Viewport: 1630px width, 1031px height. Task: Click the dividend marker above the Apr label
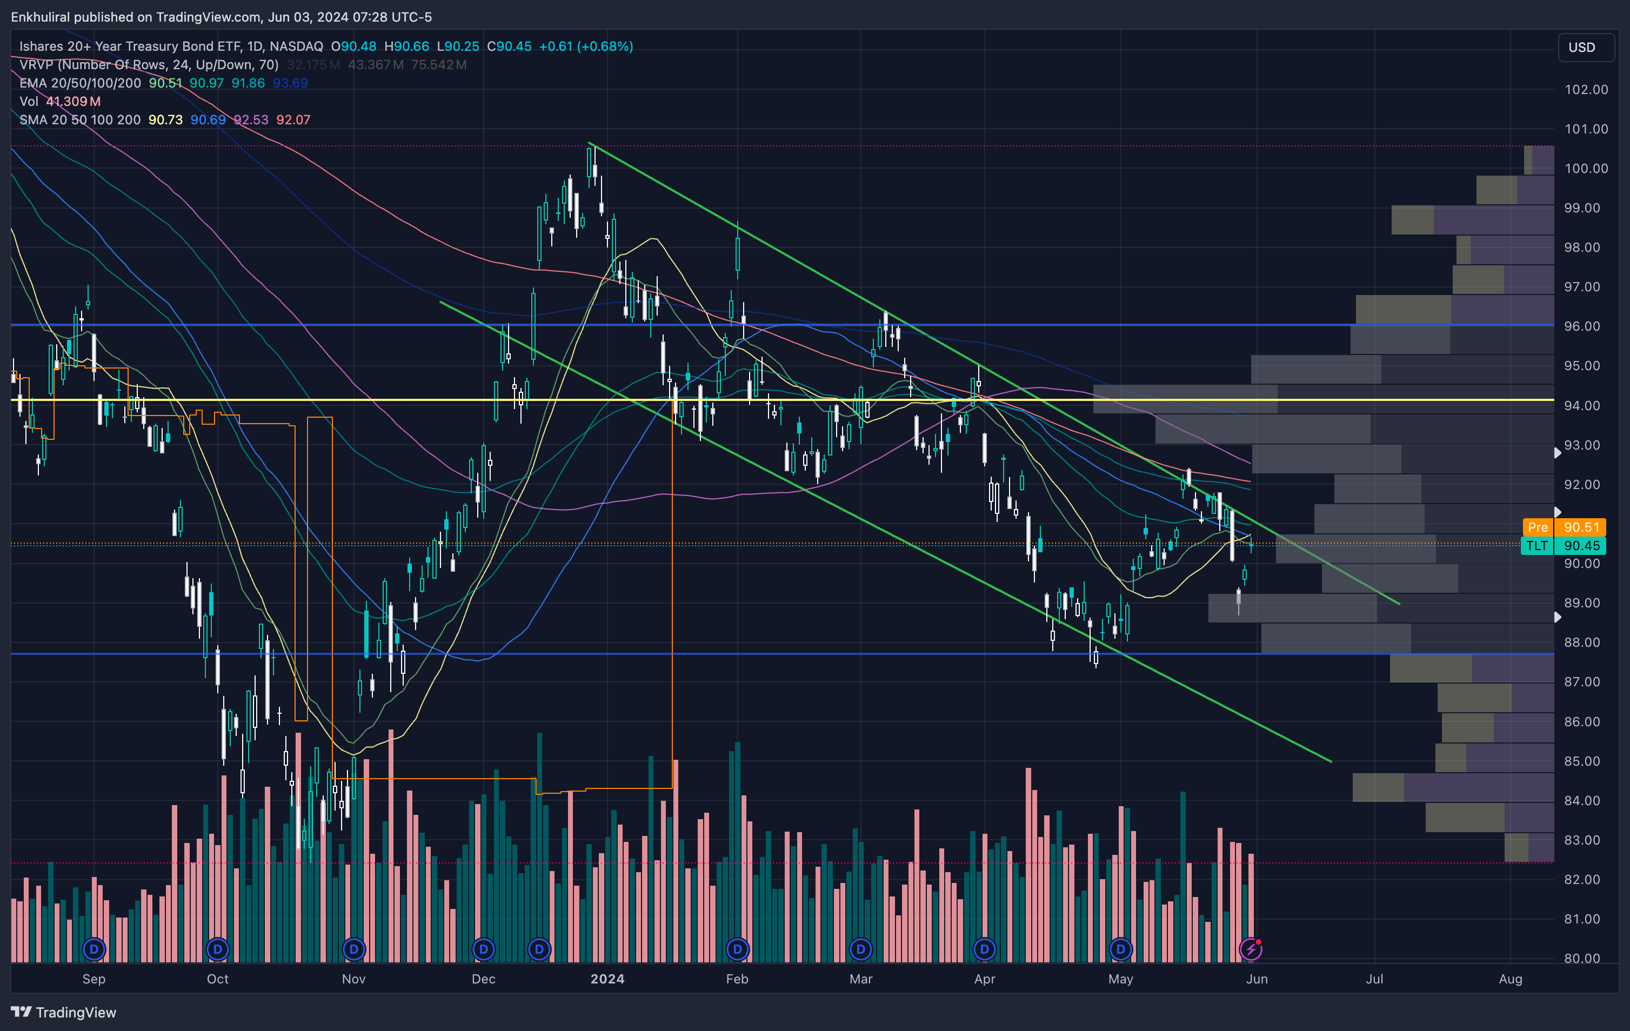point(984,949)
